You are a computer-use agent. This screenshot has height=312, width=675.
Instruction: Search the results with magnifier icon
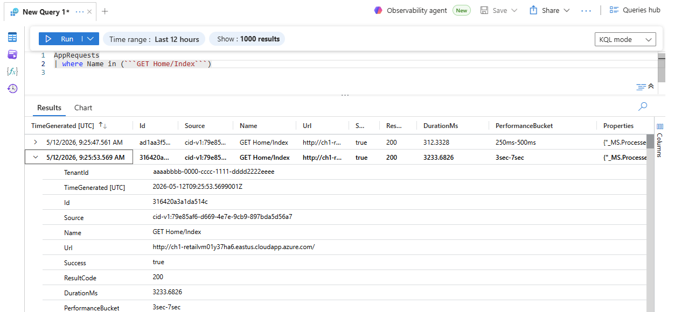click(643, 107)
